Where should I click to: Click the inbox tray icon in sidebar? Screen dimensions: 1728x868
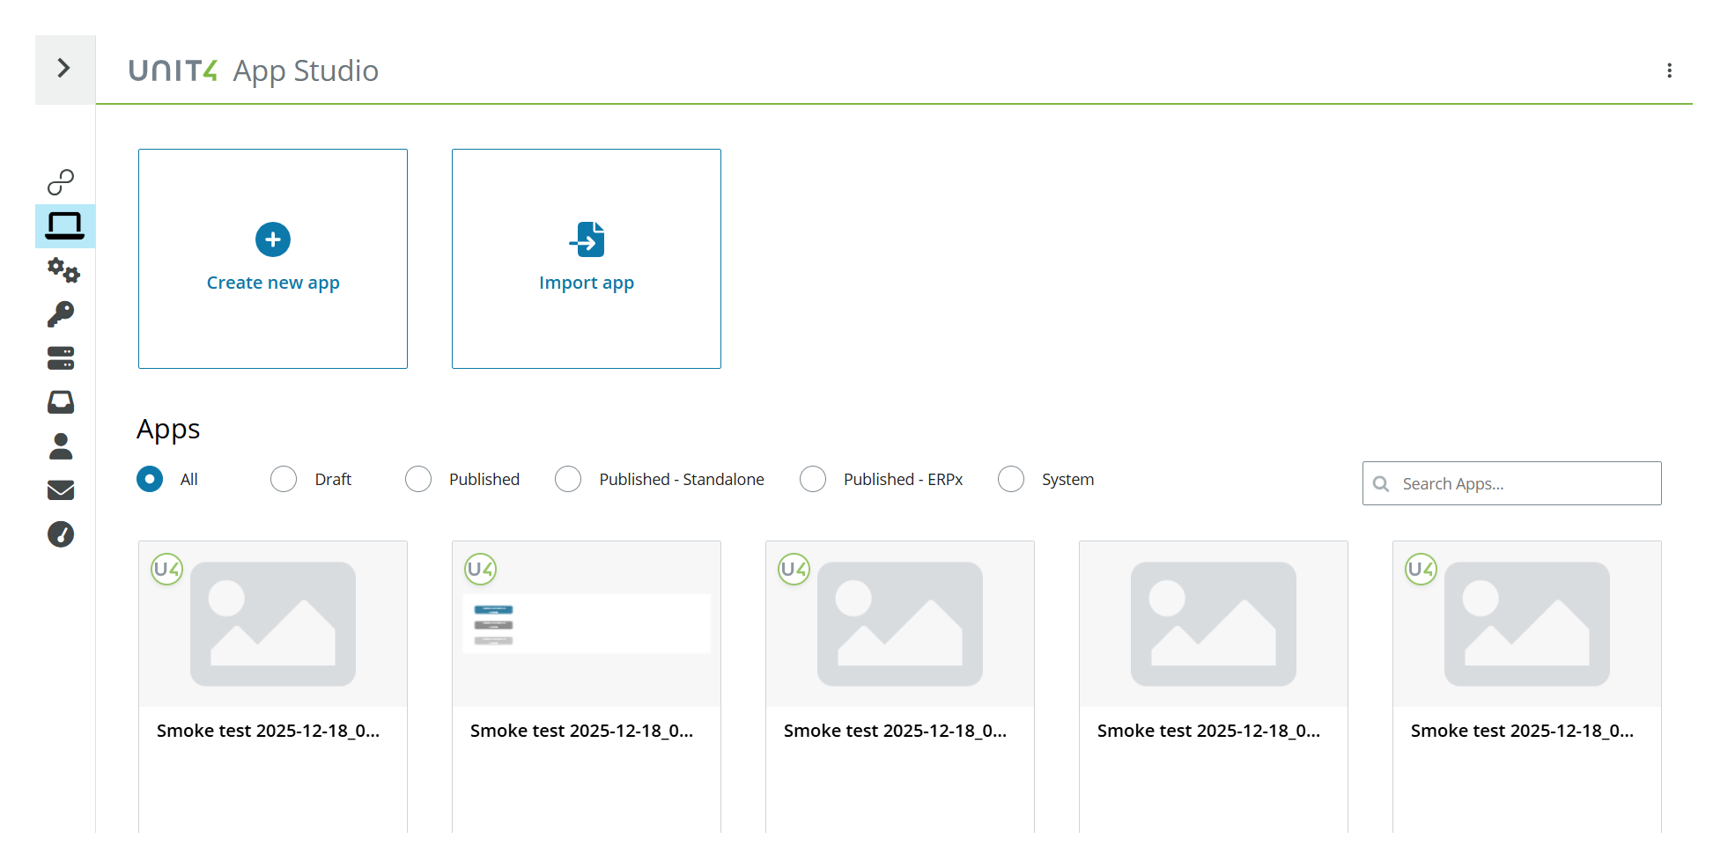coord(62,402)
